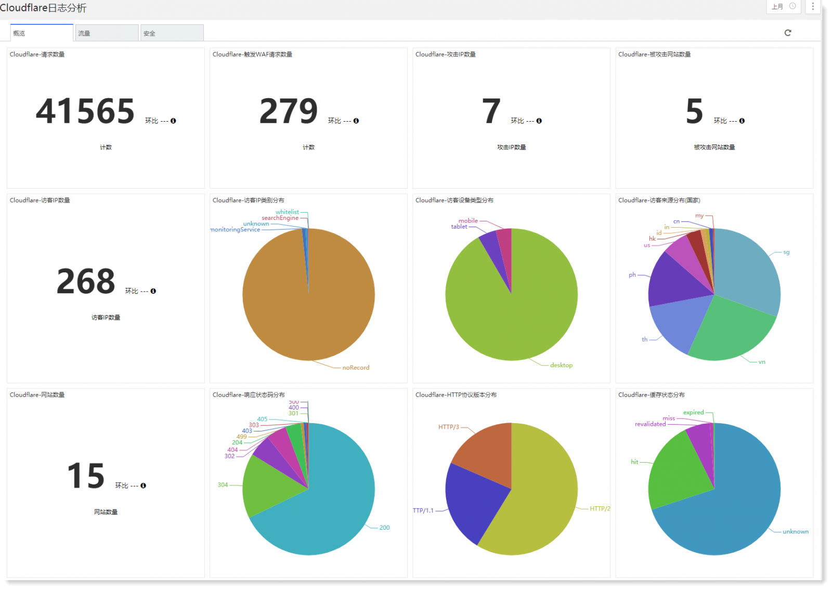Screen dimensions: 832x590
Task: Click info icon next to 279 WAF count
Action: tap(356, 121)
